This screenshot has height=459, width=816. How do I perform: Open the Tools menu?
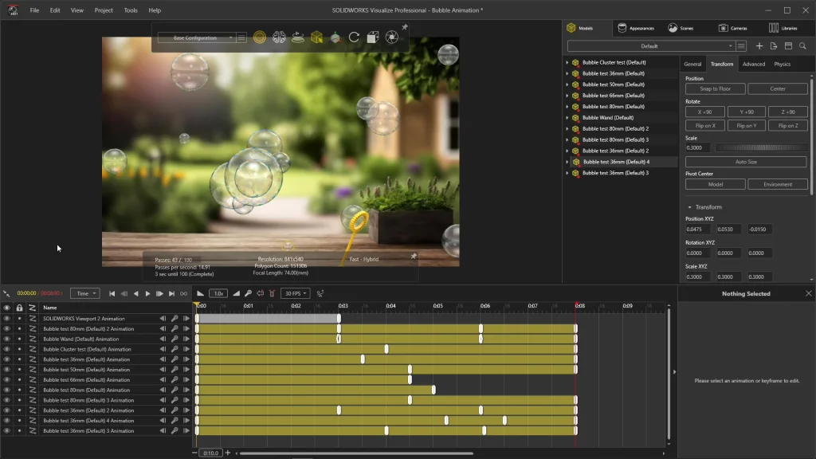click(131, 10)
